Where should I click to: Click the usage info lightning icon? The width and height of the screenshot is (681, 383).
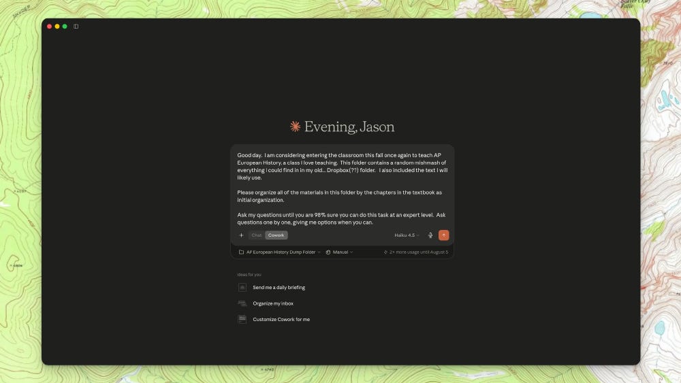pyautogui.click(x=385, y=252)
